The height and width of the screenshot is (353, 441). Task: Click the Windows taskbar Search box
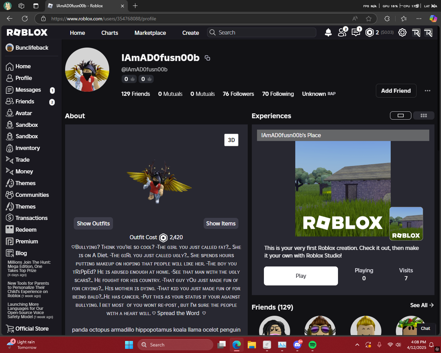pos(175,345)
